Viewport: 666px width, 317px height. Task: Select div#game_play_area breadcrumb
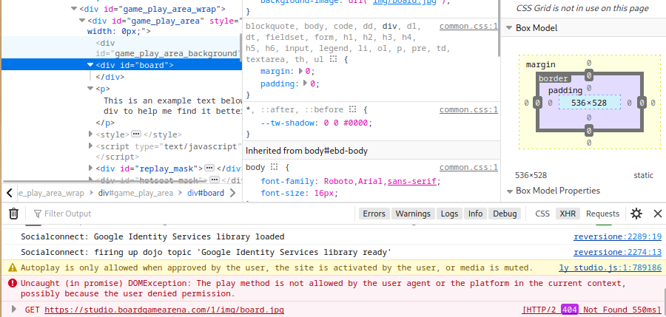(x=135, y=193)
